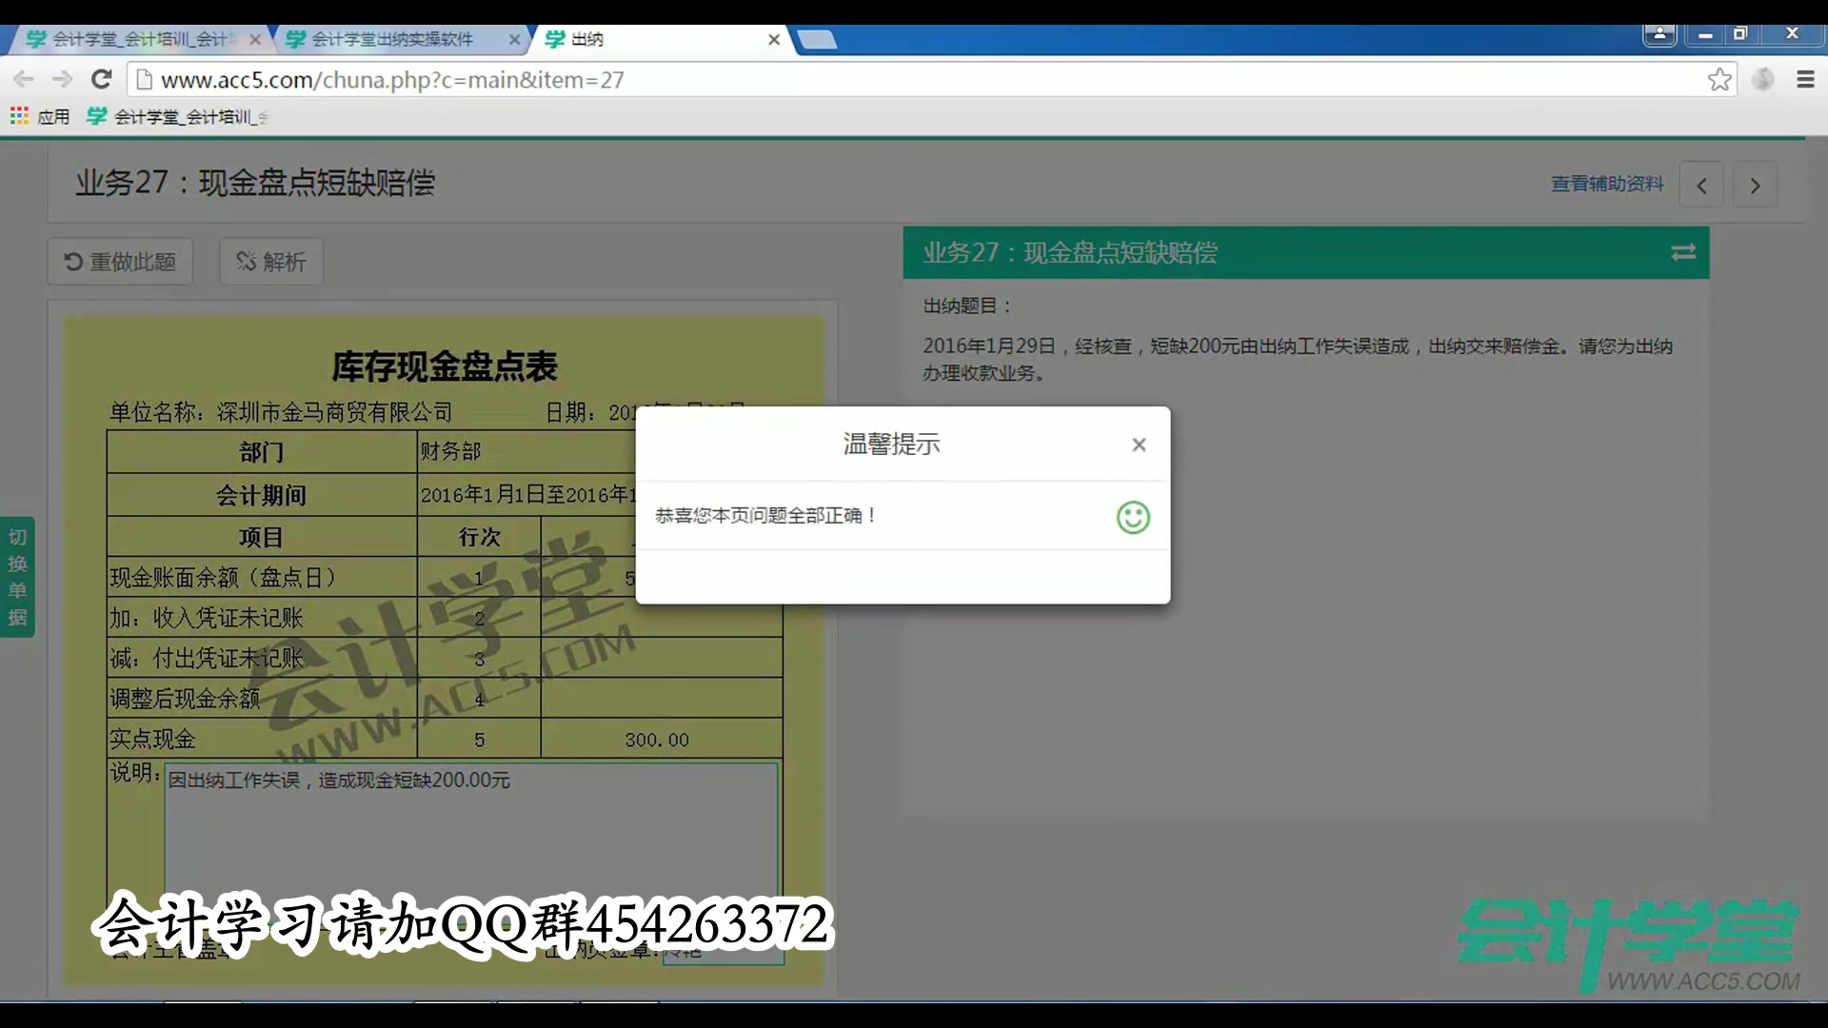The height and width of the screenshot is (1028, 1828).
Task: Click the 切换单据 side tab
Action: coord(17,577)
